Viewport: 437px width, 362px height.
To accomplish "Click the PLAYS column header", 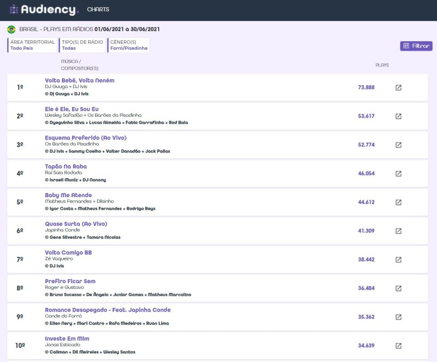I will click(x=382, y=65).
